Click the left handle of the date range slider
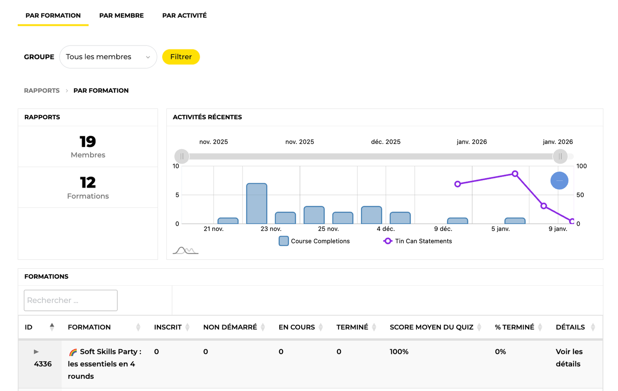This screenshot has height=391, width=618. pos(182,156)
